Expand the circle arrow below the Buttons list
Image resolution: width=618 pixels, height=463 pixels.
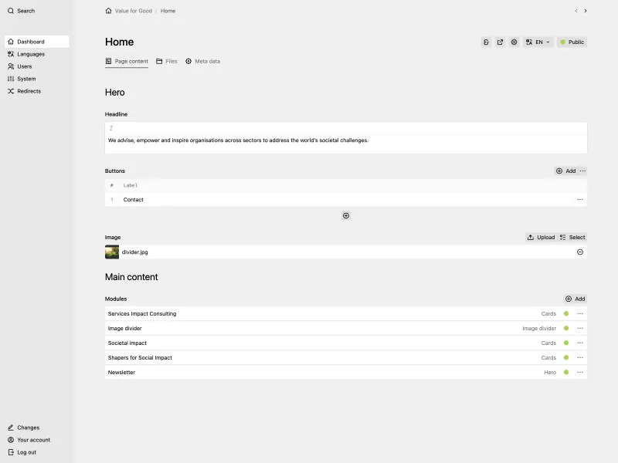pos(346,215)
